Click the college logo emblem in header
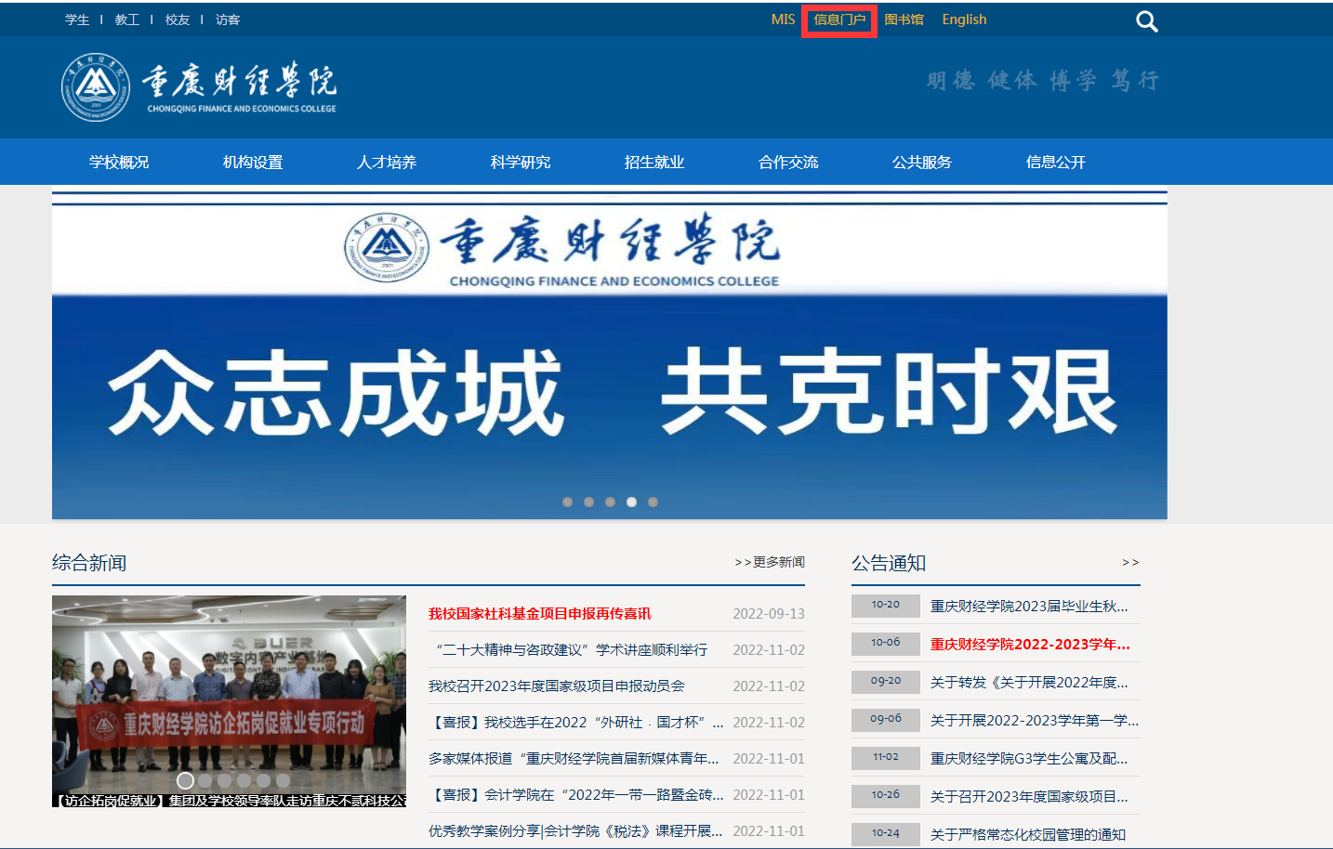This screenshot has height=849, width=1333. pos(96,87)
